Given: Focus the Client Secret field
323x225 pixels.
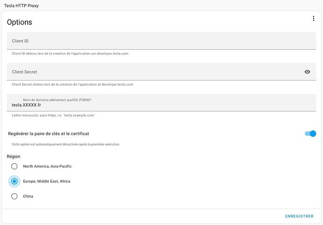Looking at the screenshot, I should coord(161,72).
